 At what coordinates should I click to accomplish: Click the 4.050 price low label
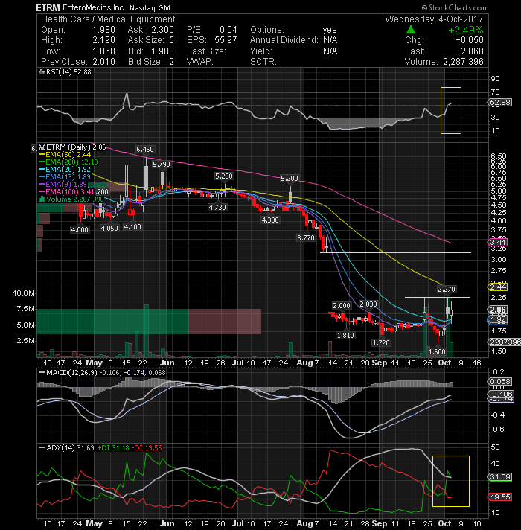click(x=109, y=229)
